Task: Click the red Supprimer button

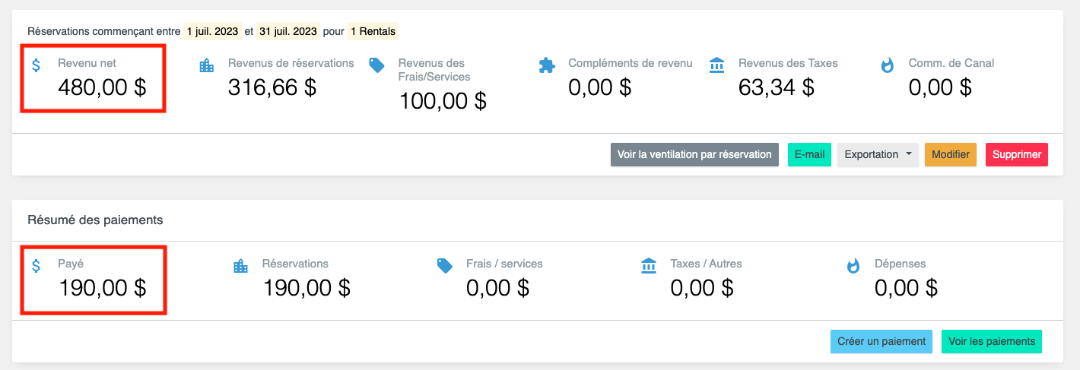Action: coord(1016,154)
